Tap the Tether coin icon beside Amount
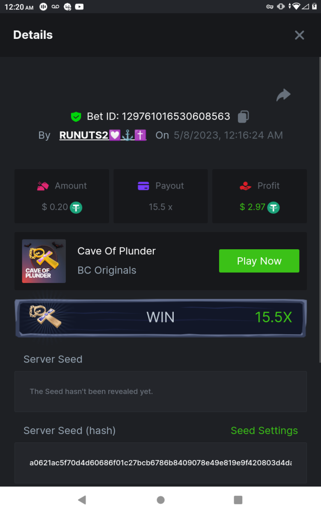The width and height of the screenshot is (321, 513). [76, 207]
